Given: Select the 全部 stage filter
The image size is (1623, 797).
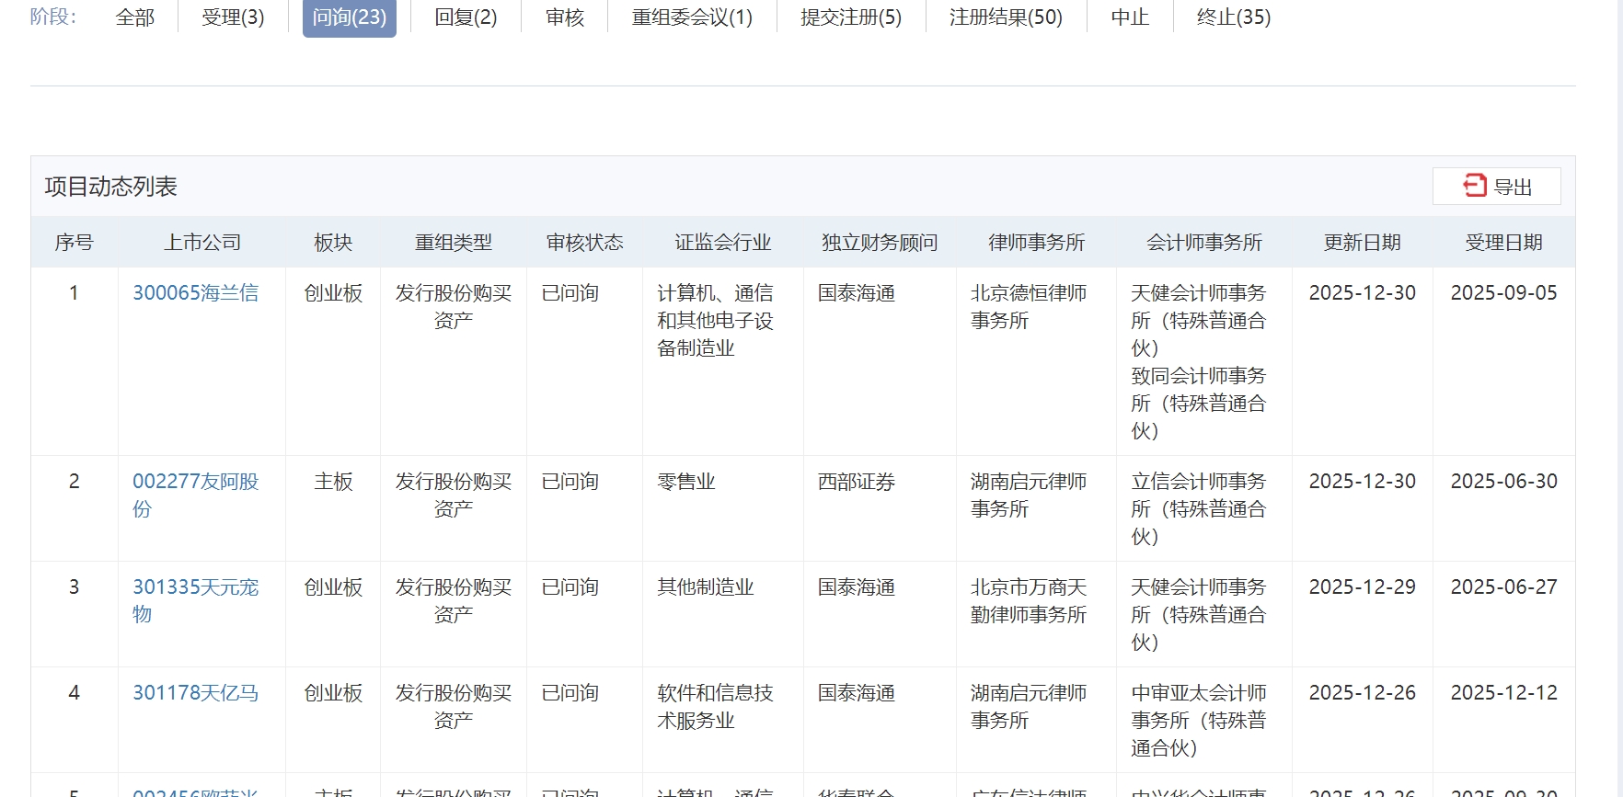Looking at the screenshot, I should tap(135, 17).
